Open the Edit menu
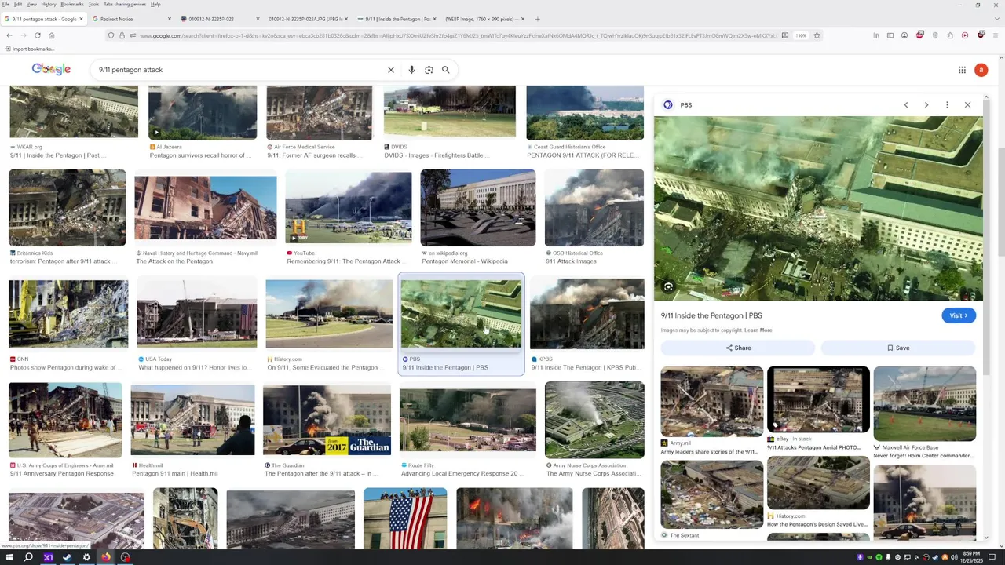1005x565 pixels. (18, 4)
